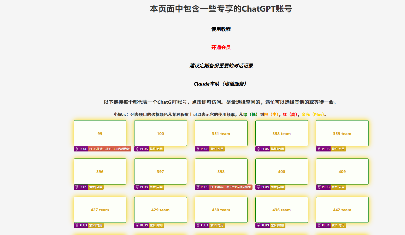Click the 繁忙|可用 status under 359 team
Image resolution: width=405 pixels, height=235 pixels.
click(x=338, y=149)
